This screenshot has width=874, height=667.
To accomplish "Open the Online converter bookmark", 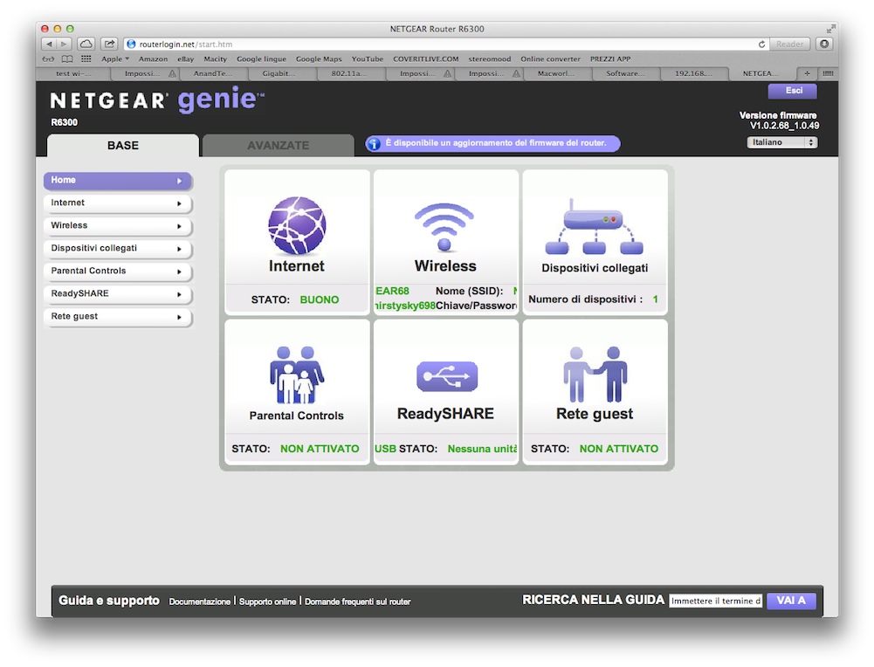I will pyautogui.click(x=550, y=59).
